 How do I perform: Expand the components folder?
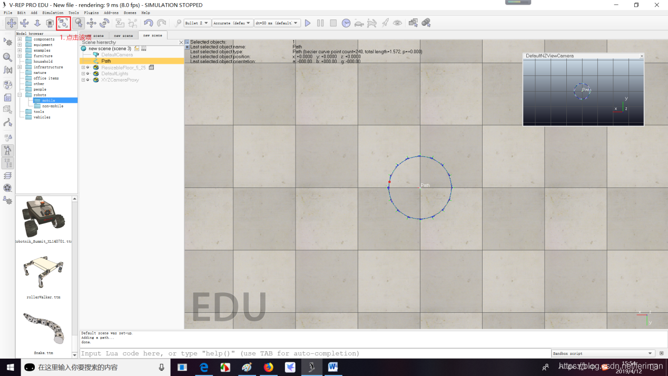(x=19, y=39)
